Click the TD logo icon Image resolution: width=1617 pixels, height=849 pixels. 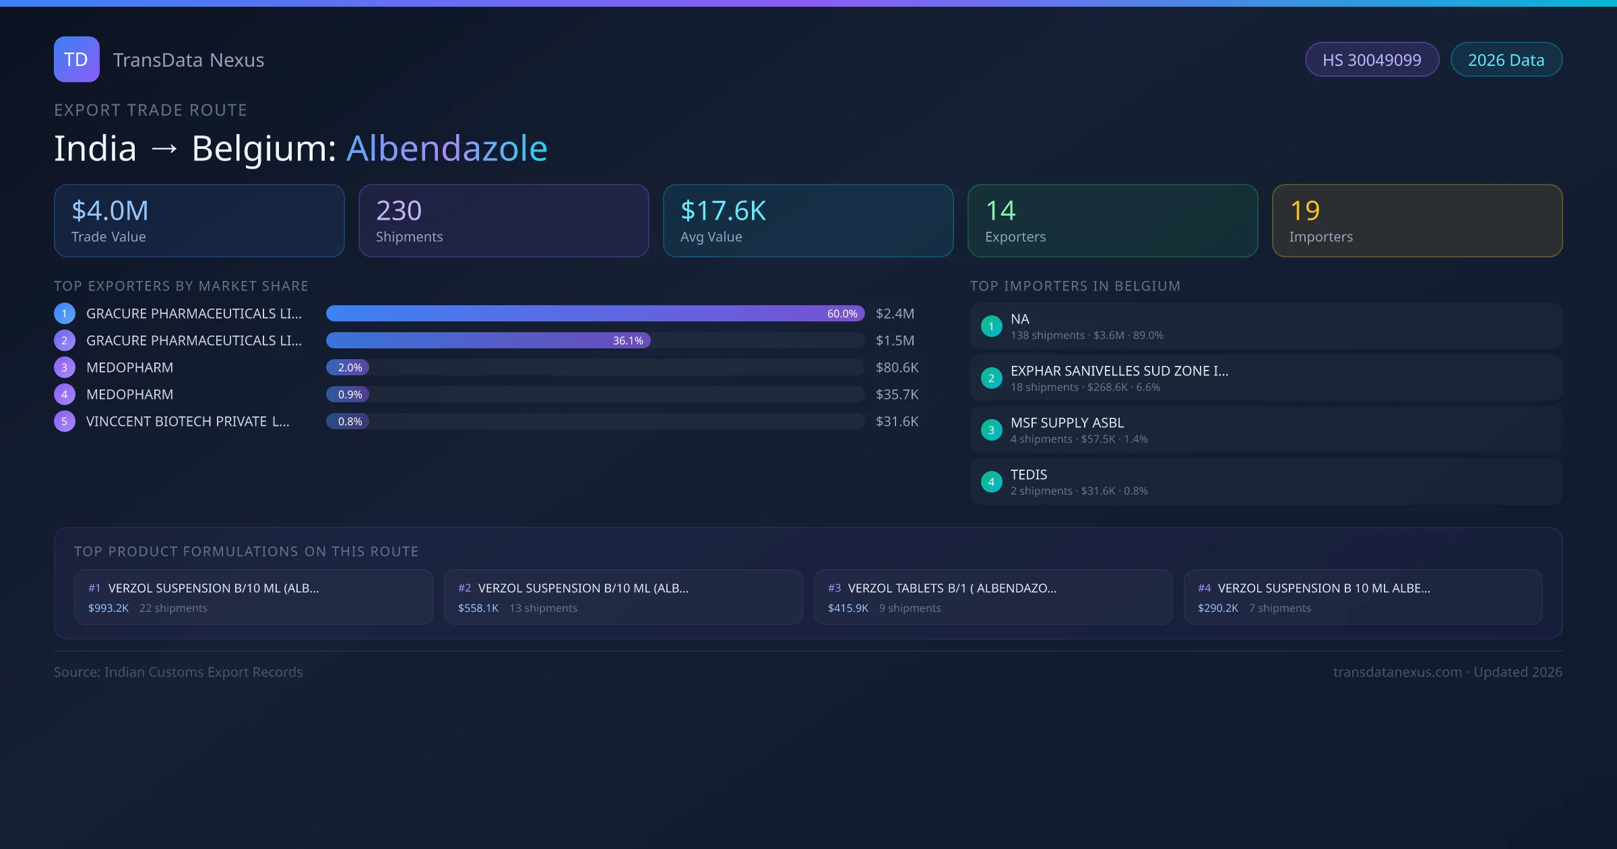(x=76, y=59)
